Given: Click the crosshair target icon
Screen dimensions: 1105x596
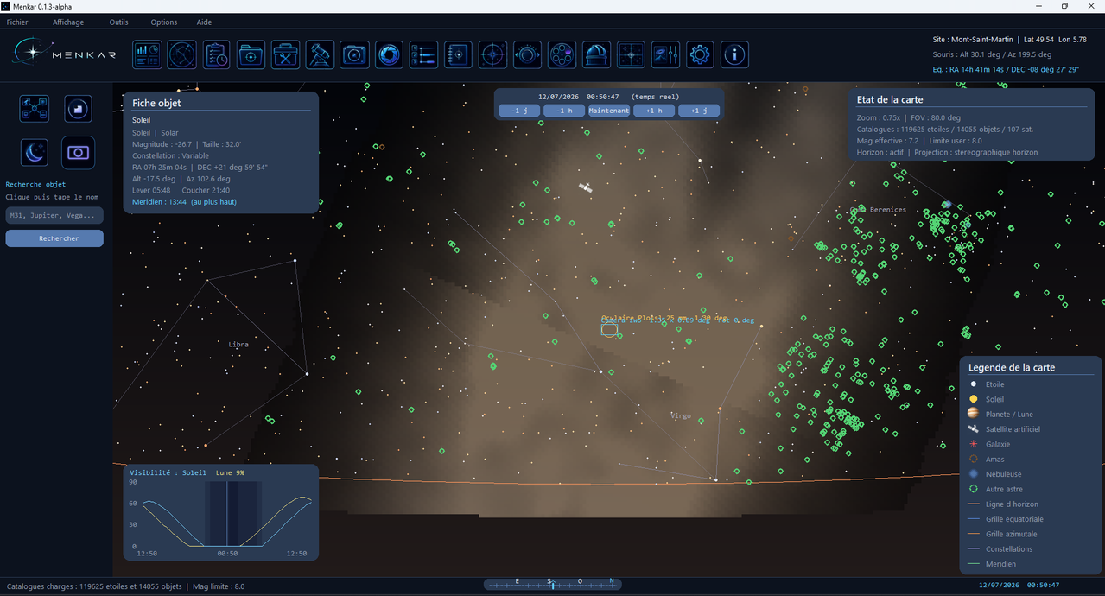Looking at the screenshot, I should click(x=493, y=54).
